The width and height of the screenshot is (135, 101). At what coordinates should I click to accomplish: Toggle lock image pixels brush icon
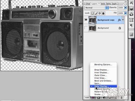(x=96, y=13)
